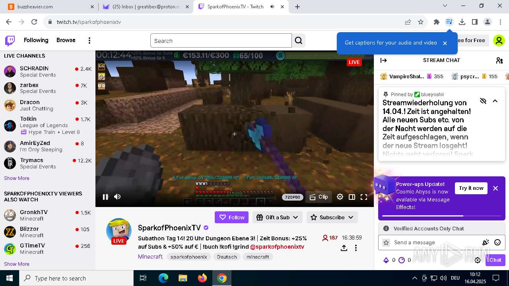
Task: Collapse the pinned message chevron
Action: pos(495,101)
